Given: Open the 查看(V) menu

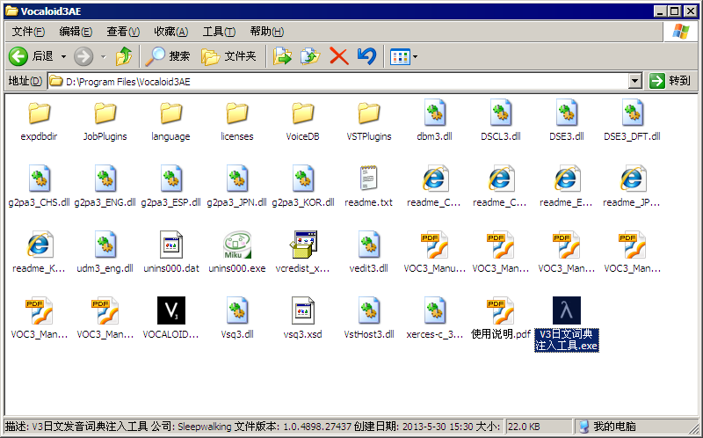Looking at the screenshot, I should click(123, 32).
